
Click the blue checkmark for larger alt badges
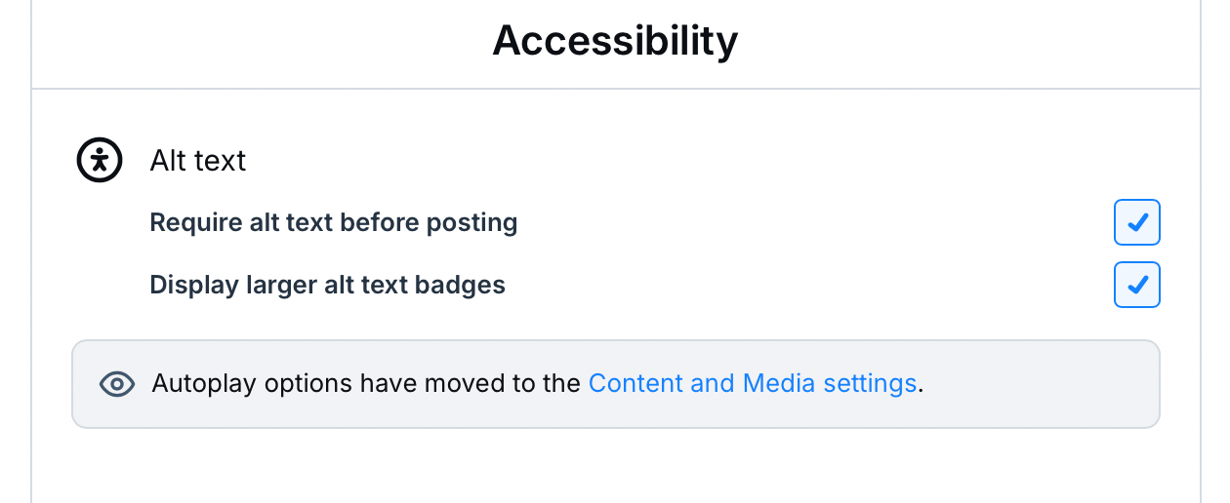1137,286
